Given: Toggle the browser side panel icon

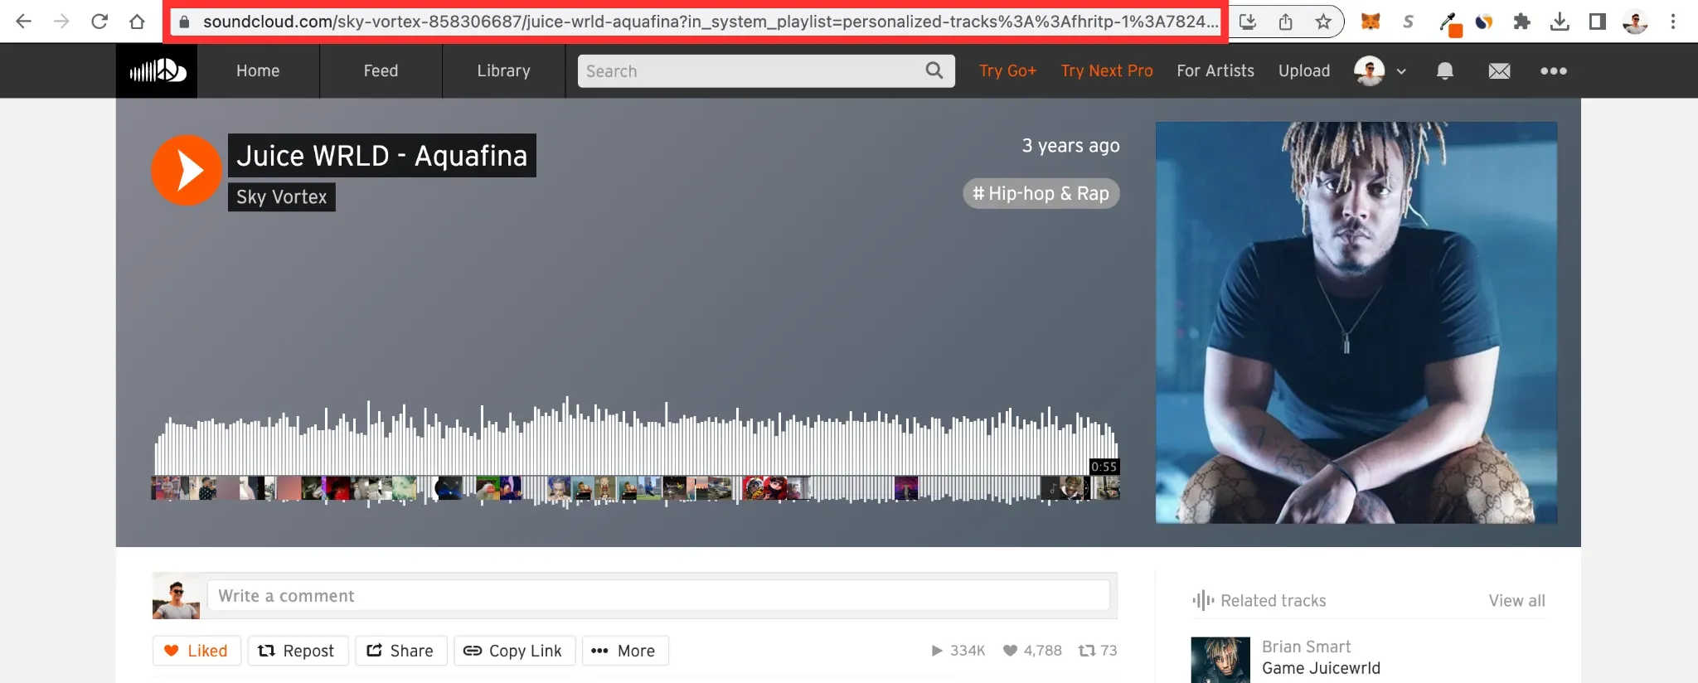Looking at the screenshot, I should click(x=1597, y=22).
